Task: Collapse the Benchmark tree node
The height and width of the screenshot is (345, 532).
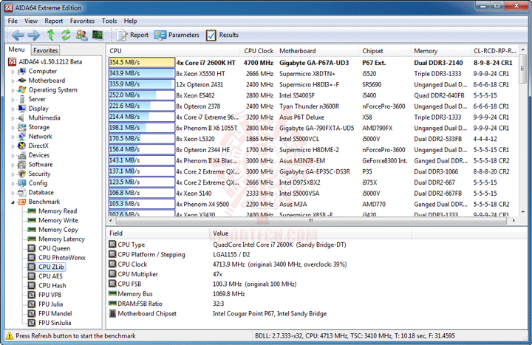Action: tap(12, 202)
